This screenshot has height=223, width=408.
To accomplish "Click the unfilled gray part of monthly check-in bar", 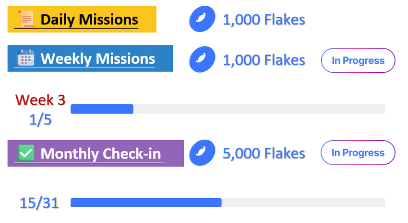I will 302,203.
